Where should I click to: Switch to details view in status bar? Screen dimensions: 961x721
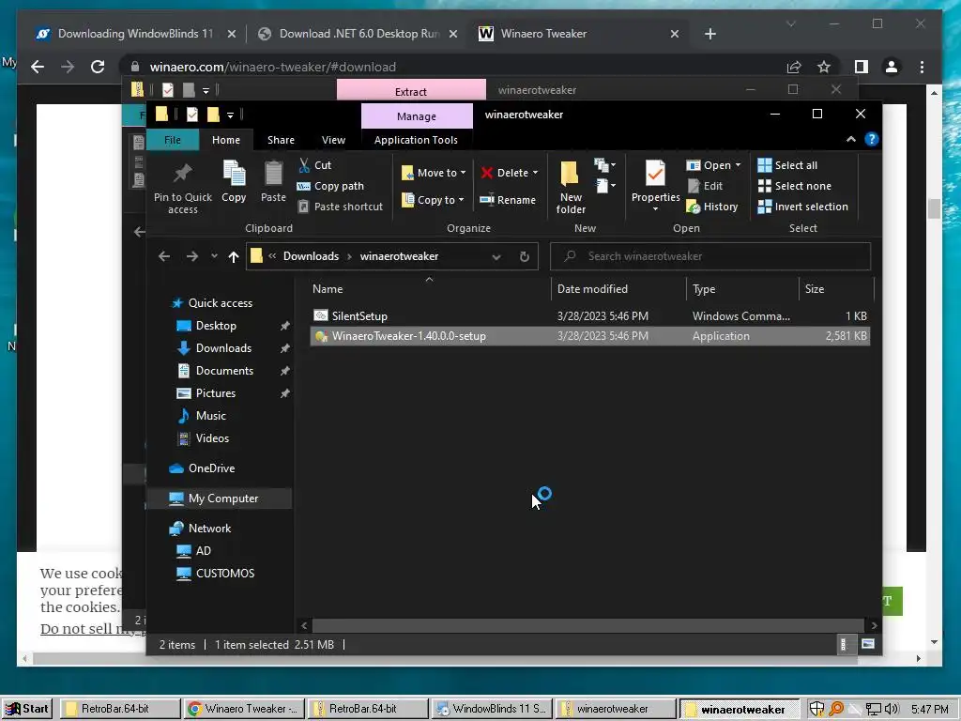pos(844,644)
